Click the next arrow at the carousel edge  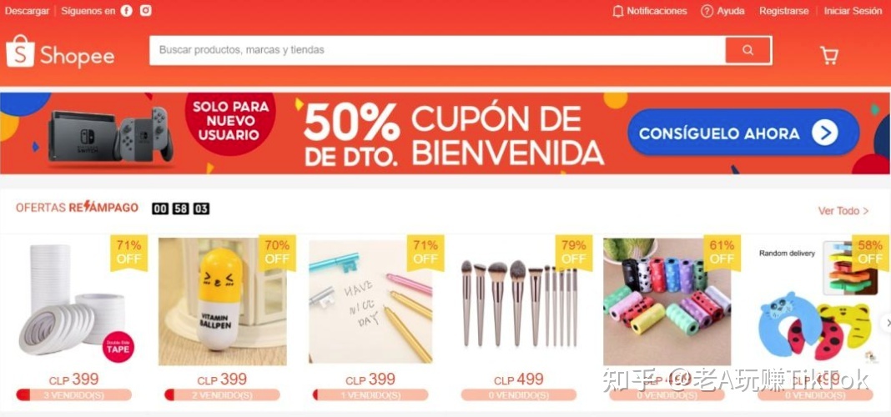(x=887, y=323)
